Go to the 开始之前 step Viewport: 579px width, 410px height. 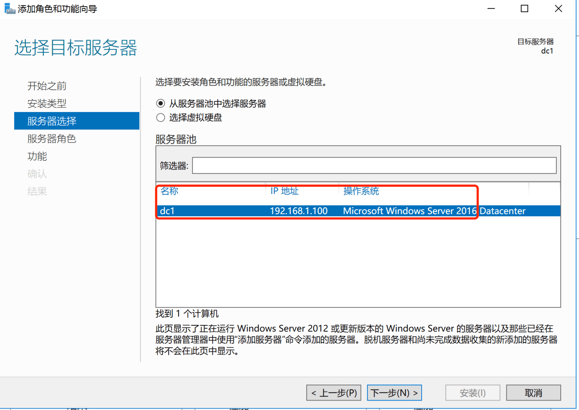click(47, 86)
